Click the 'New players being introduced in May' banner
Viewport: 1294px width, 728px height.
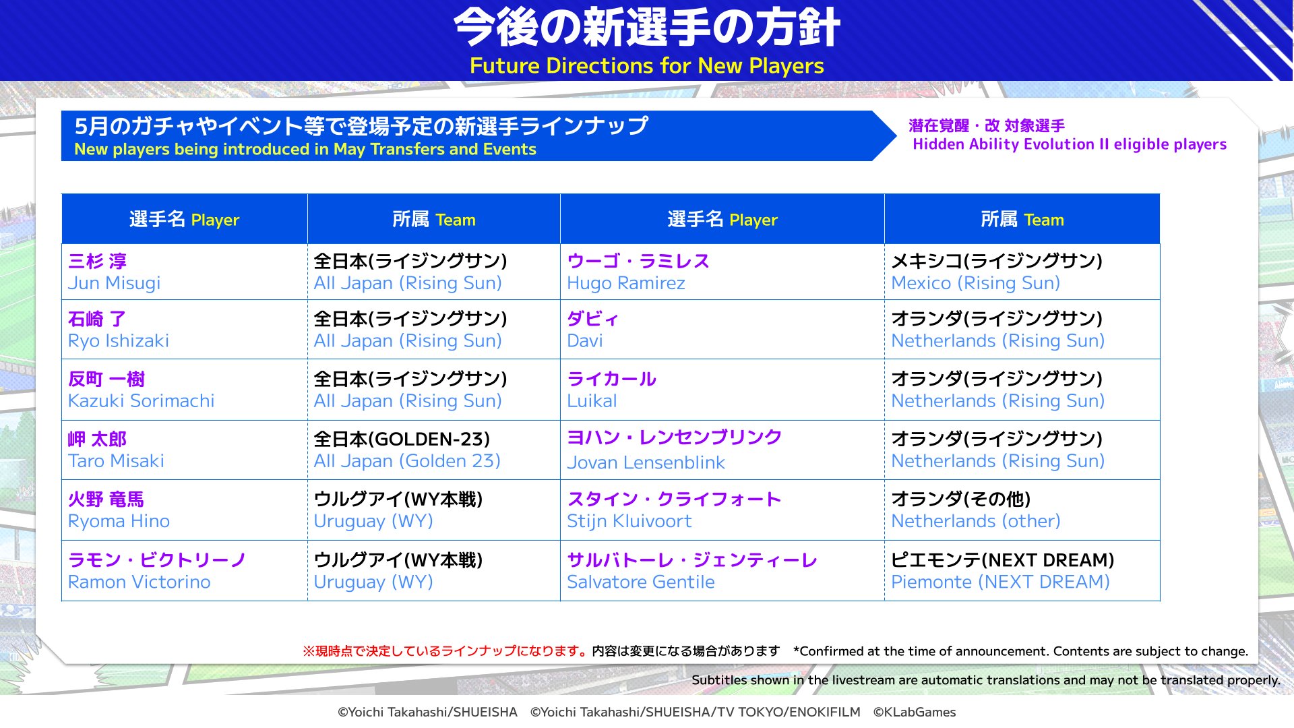tap(478, 136)
